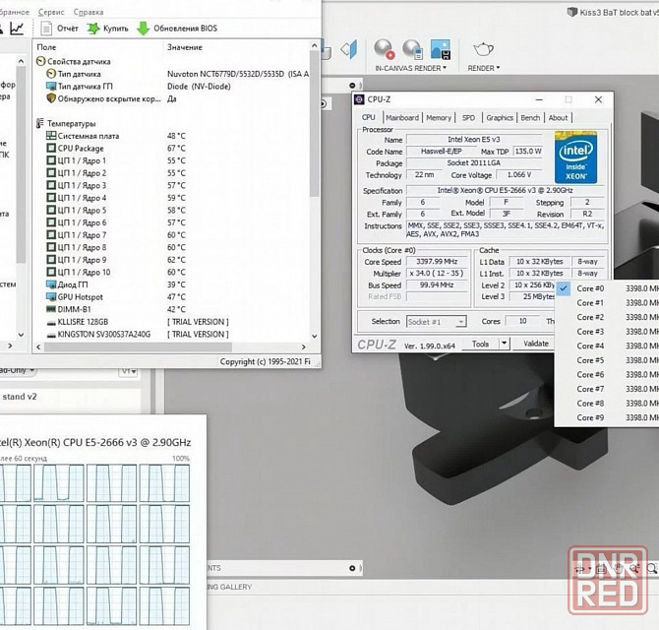Click the Render teapot icon
The image size is (659, 630).
(x=483, y=49)
